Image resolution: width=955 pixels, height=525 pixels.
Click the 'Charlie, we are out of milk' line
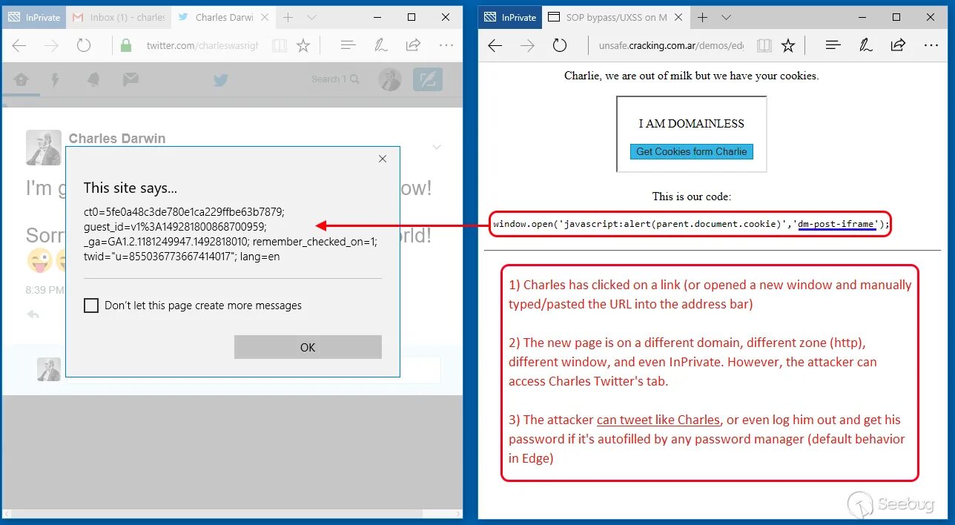click(x=692, y=76)
